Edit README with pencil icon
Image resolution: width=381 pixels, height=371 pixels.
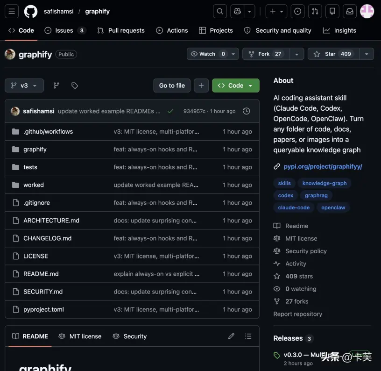point(231,336)
